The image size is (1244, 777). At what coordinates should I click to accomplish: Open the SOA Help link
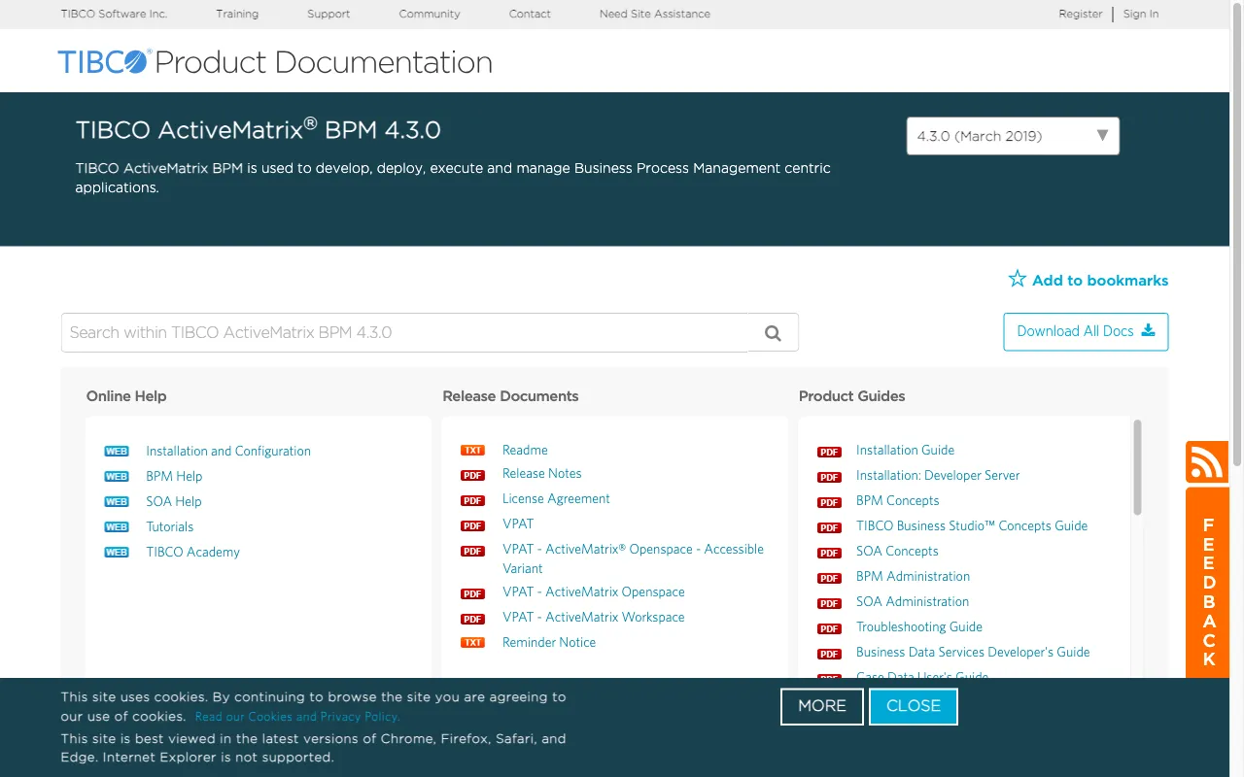click(174, 501)
